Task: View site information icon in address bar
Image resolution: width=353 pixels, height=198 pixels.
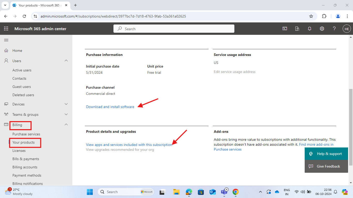Action: [36, 16]
